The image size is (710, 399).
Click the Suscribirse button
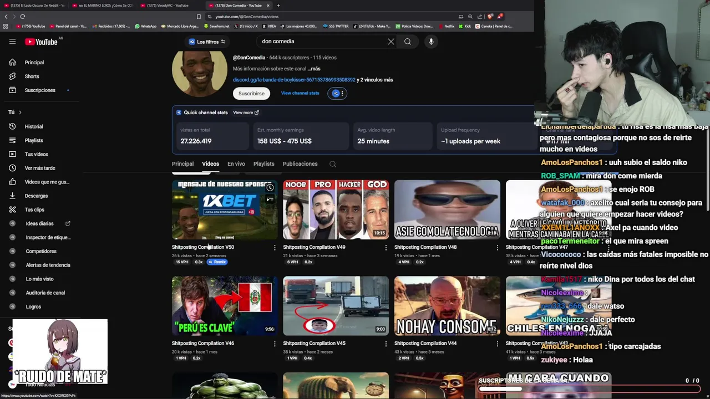(251, 94)
